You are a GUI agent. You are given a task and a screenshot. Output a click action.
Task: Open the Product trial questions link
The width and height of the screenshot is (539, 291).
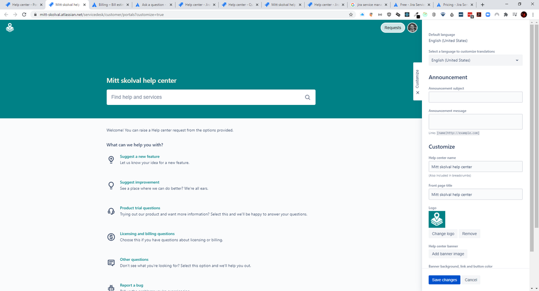tap(140, 208)
